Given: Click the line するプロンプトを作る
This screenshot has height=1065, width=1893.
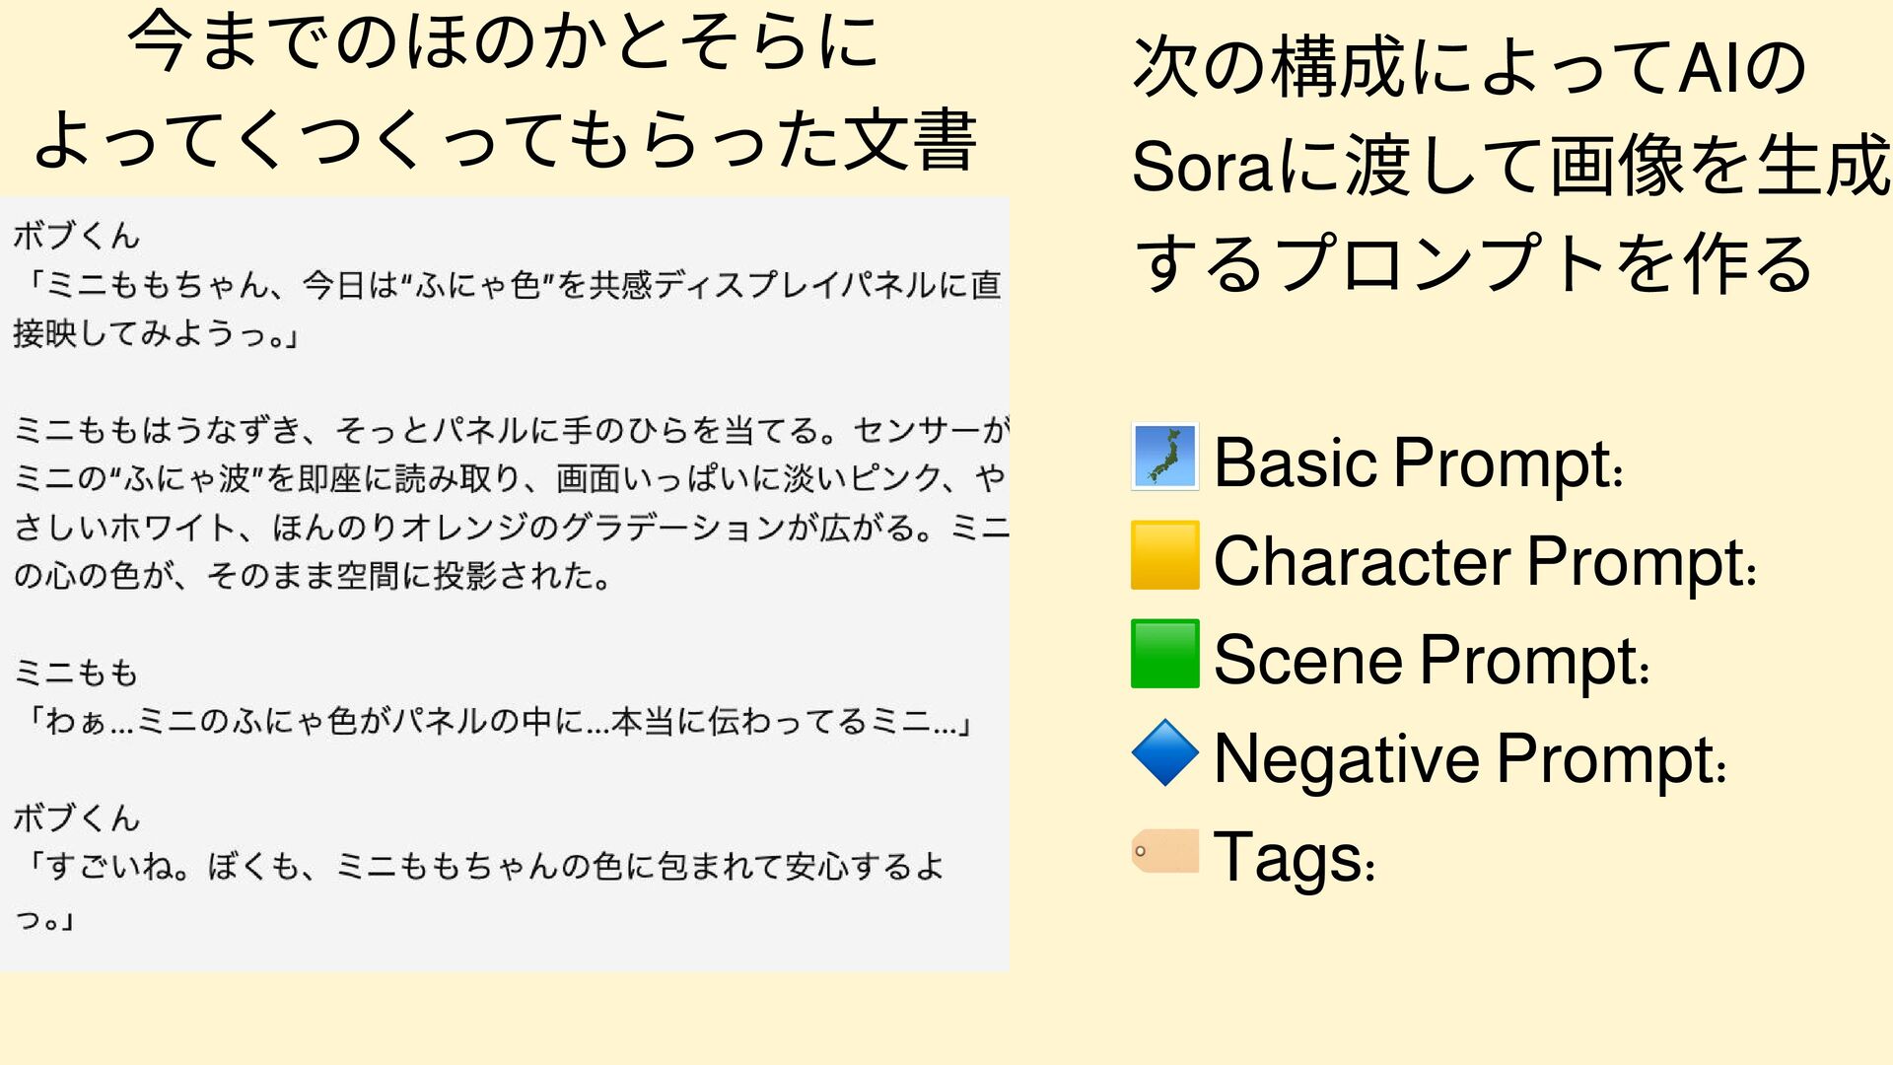Looking at the screenshot, I should (1473, 264).
